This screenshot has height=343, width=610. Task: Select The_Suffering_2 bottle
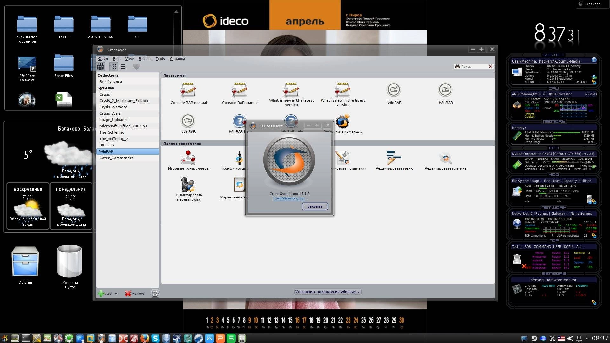[127, 139]
